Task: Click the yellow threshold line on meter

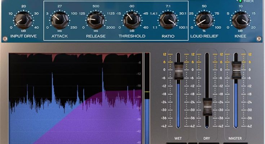Action: tap(147, 92)
